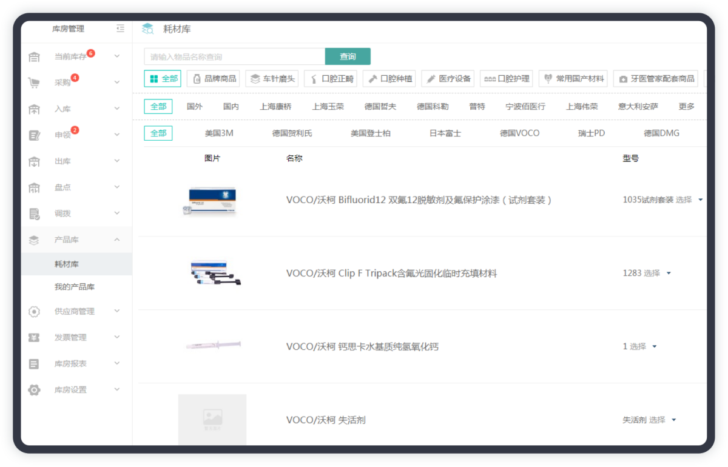Expand the 入库 sidebar menu
The height and width of the screenshot is (467, 728).
pos(117,109)
